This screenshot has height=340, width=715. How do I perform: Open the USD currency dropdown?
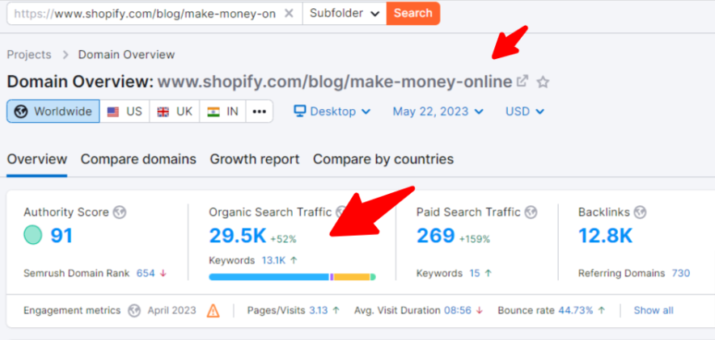[525, 111]
